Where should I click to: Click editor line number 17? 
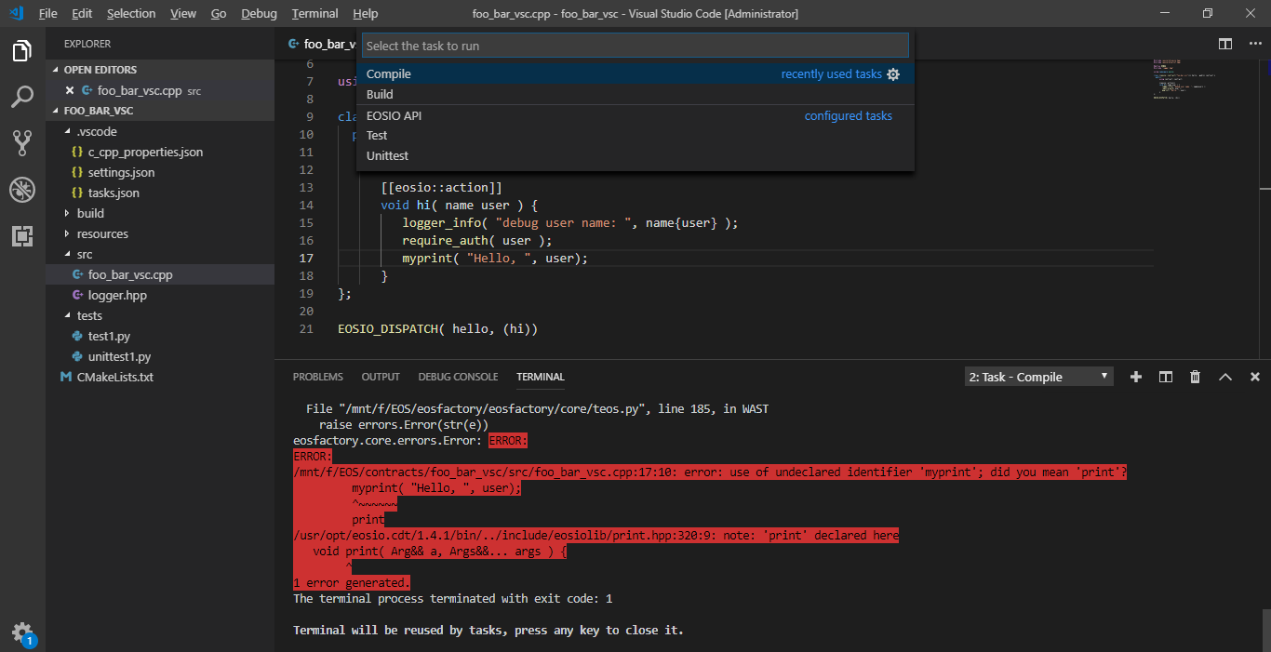pos(306,259)
